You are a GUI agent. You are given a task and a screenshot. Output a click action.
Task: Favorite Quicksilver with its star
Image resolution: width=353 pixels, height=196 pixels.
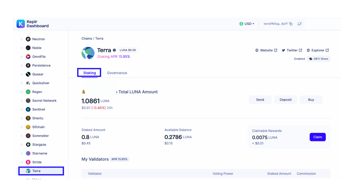(22, 83)
